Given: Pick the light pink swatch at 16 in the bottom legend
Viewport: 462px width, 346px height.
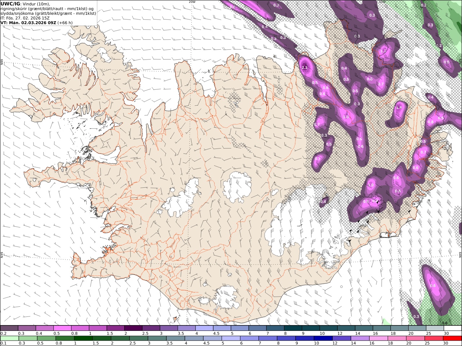Looking at the screenshot, I should [378, 338].
